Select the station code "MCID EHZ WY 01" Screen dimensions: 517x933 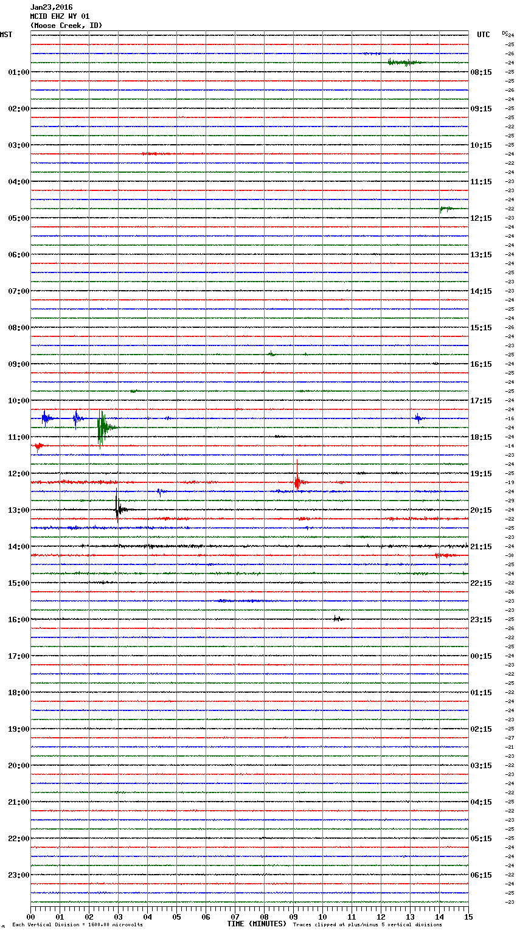[60, 16]
